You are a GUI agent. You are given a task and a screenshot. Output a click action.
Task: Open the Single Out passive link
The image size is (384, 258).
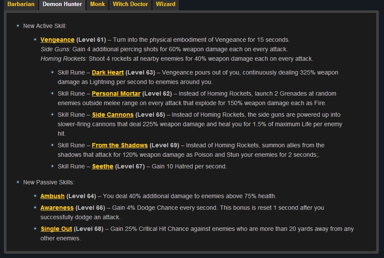coord(56,229)
